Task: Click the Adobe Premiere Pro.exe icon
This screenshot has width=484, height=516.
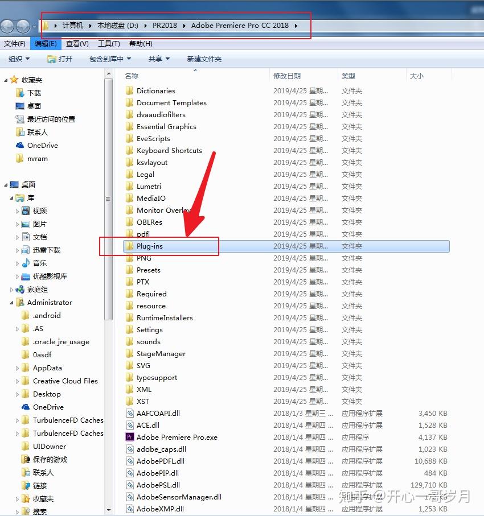Action: [x=130, y=437]
